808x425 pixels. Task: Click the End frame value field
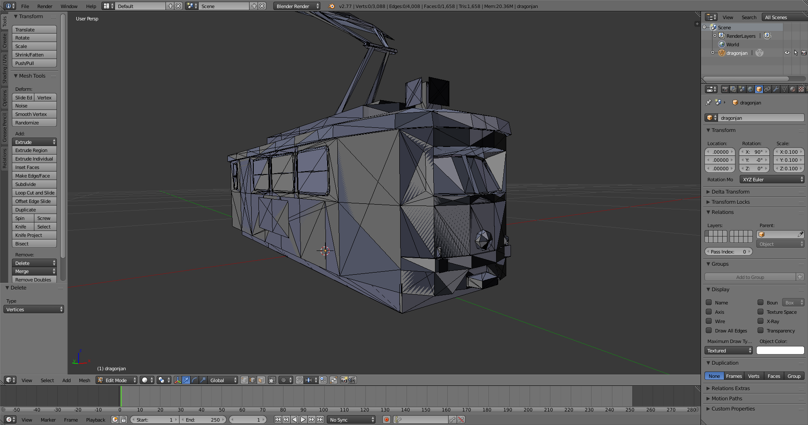(x=204, y=419)
